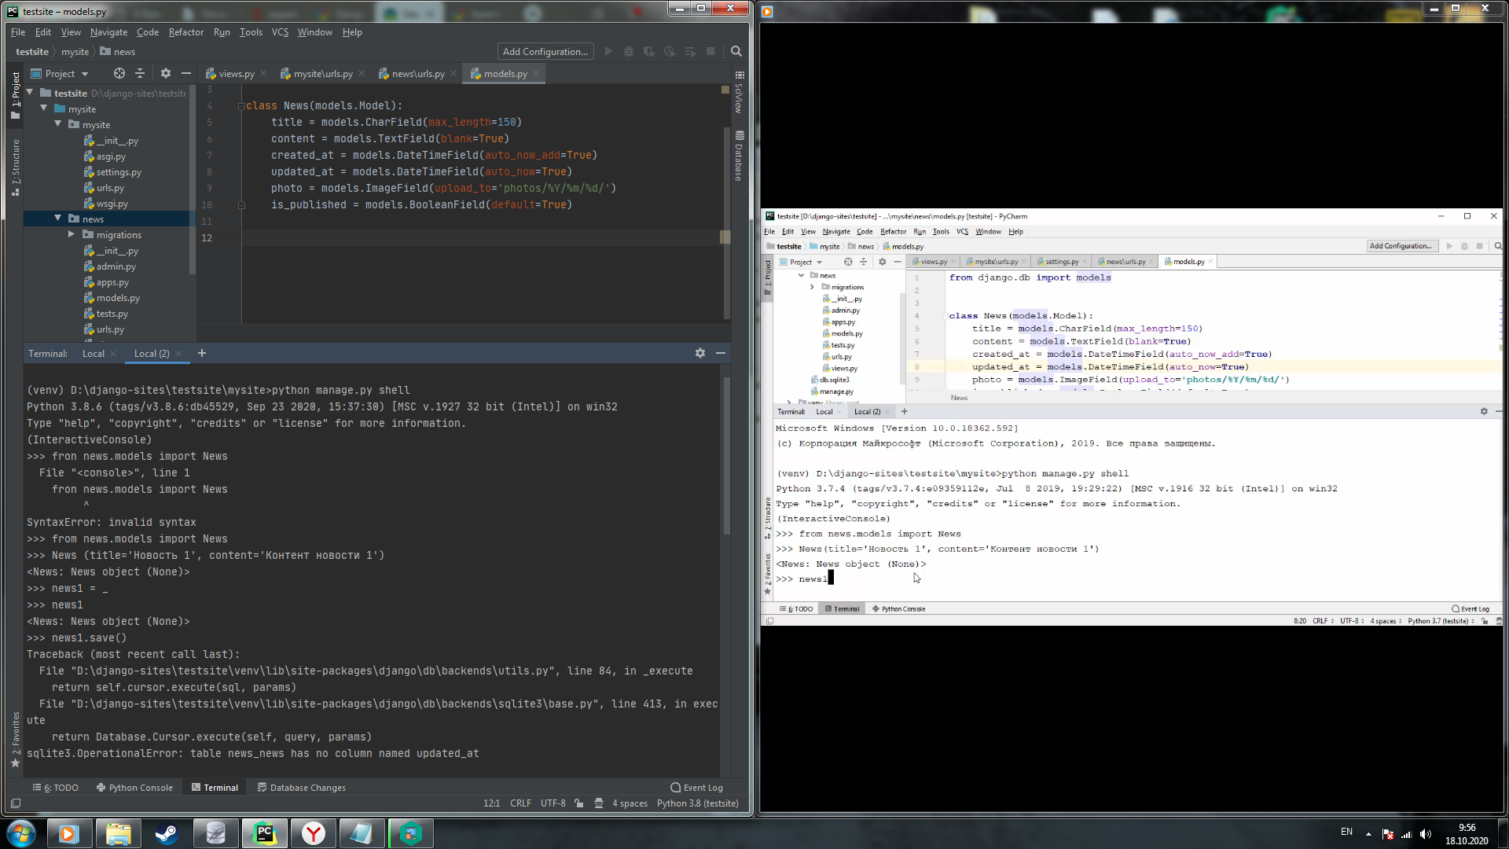The height and width of the screenshot is (849, 1509).
Task: Click the Search Everywhere magnifier icon
Action: 736,52
